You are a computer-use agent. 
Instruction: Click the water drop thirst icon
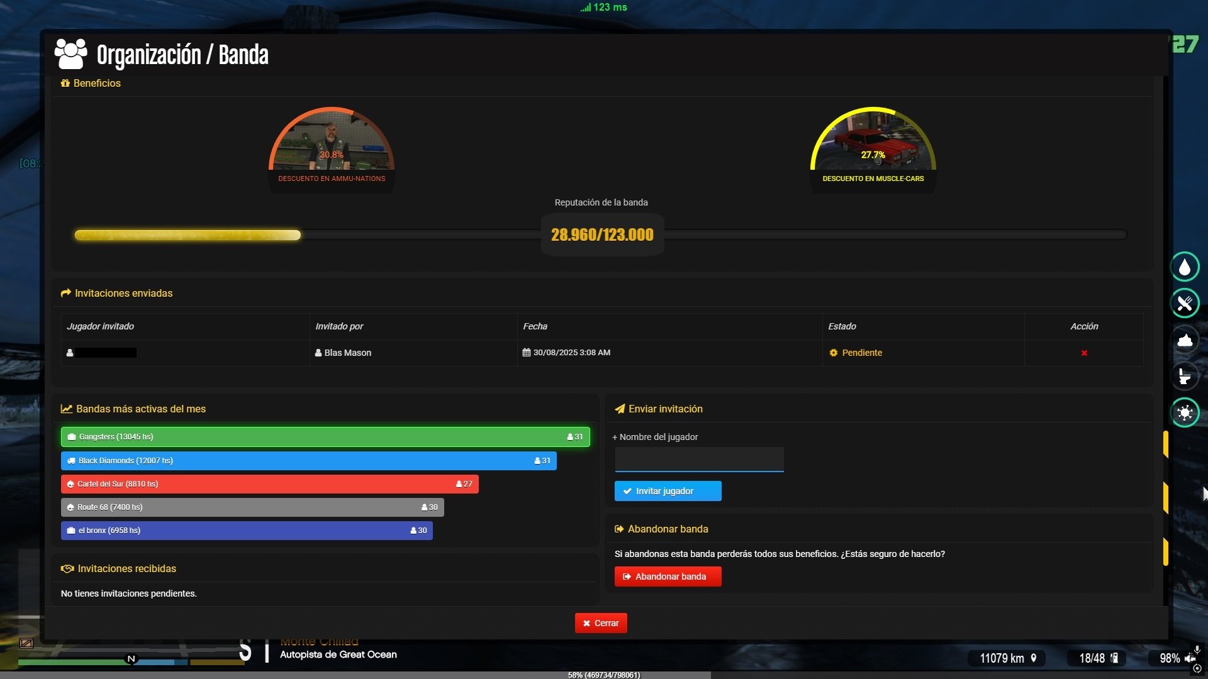1185,267
